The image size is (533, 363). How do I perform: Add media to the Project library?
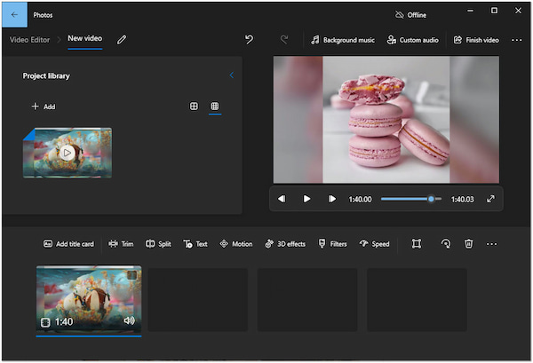point(44,107)
